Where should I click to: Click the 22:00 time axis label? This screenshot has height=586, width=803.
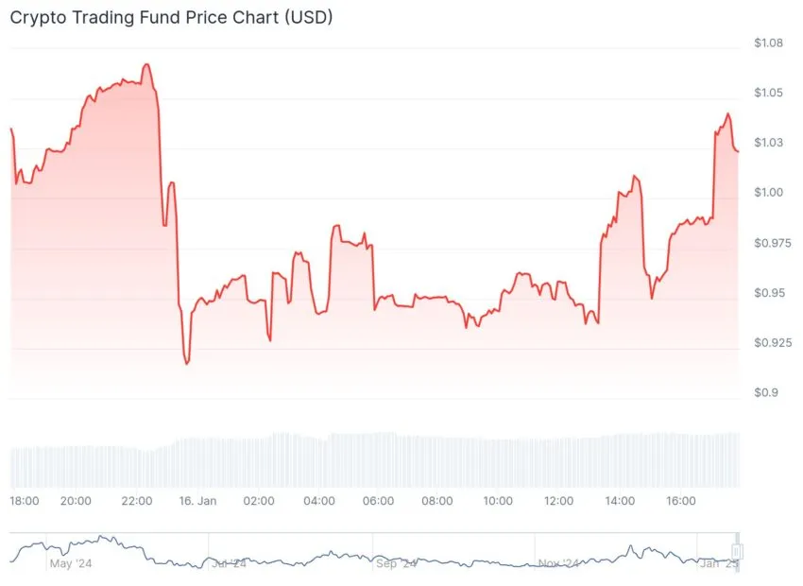[x=137, y=501]
